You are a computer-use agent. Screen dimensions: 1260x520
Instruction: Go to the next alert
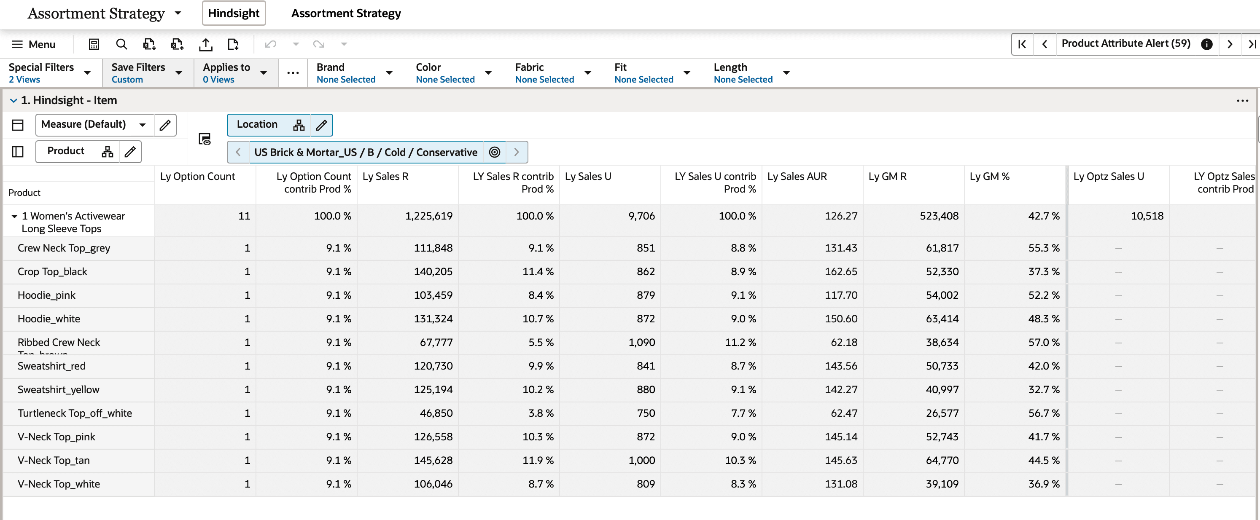1230,44
